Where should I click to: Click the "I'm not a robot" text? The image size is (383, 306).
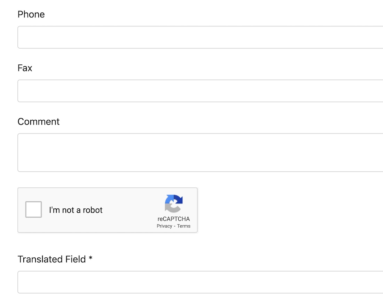pos(76,210)
